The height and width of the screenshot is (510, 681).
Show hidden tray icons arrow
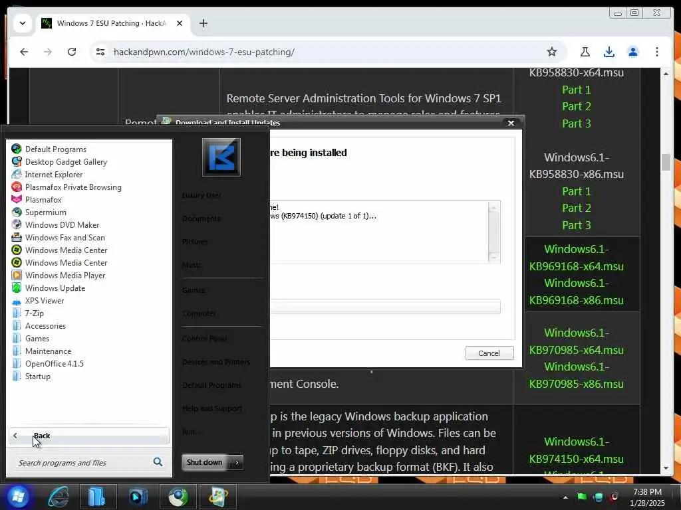tap(565, 497)
